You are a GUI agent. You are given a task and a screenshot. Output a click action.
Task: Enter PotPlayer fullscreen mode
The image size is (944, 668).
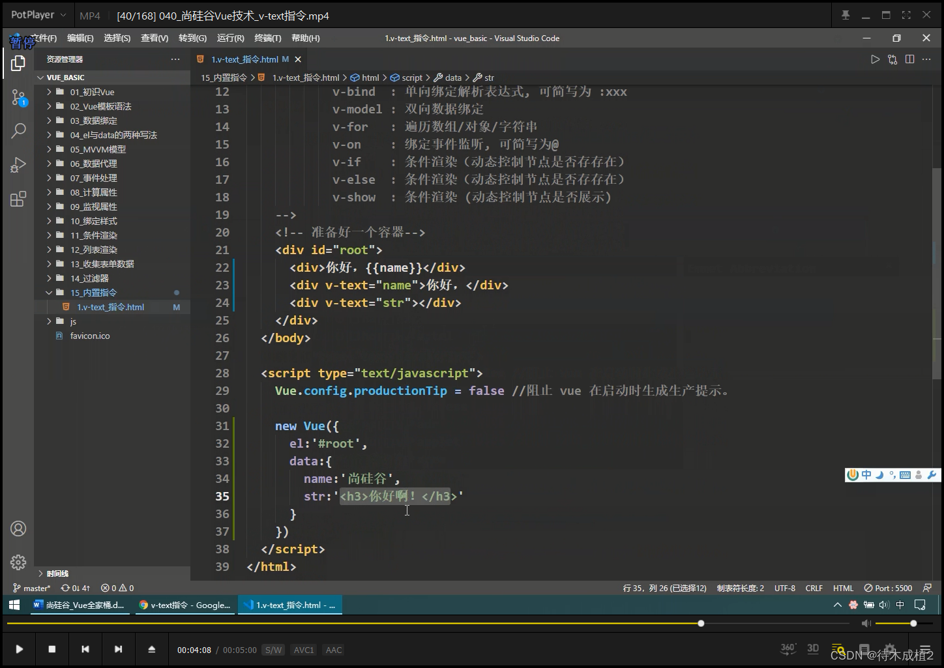[x=906, y=15]
